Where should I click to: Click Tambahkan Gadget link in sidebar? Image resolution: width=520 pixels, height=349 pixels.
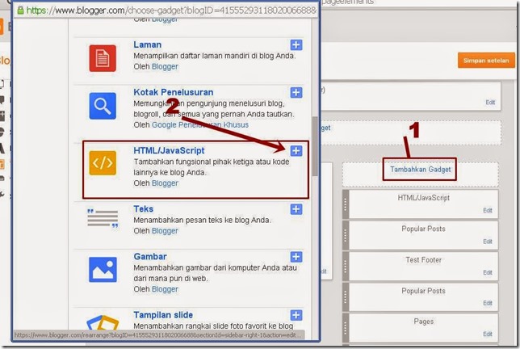[x=420, y=169]
